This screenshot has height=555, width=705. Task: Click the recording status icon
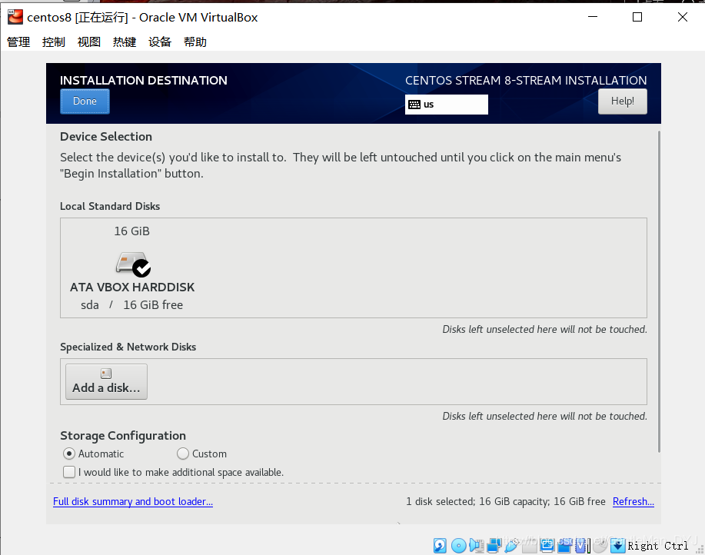(x=565, y=546)
